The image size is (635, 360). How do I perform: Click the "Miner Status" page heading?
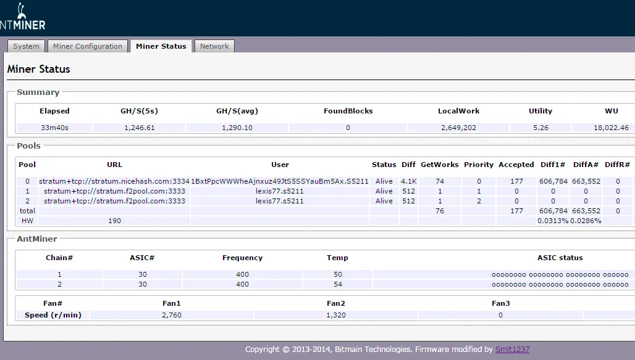pos(38,69)
